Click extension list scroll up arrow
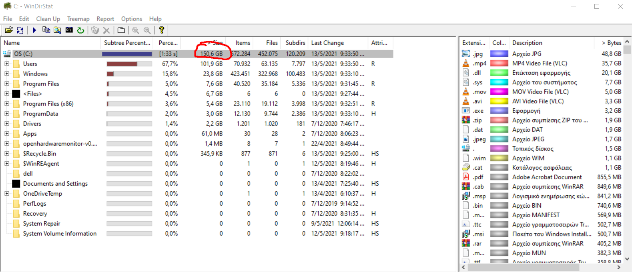 click(x=628, y=42)
